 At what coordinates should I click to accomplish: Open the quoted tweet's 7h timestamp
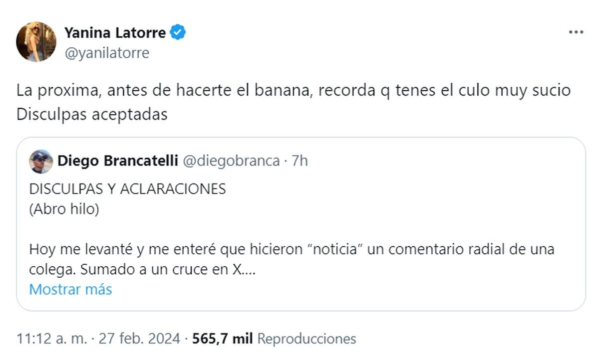coord(299,161)
